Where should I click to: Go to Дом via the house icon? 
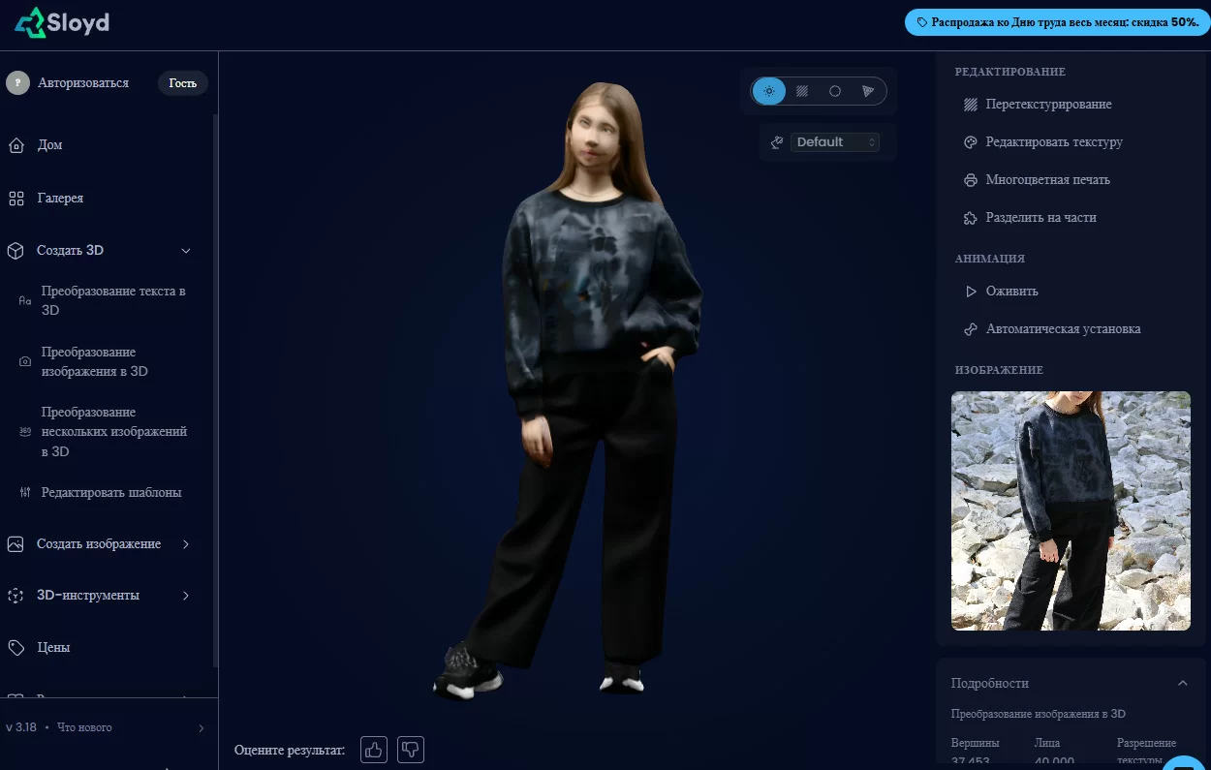[16, 145]
